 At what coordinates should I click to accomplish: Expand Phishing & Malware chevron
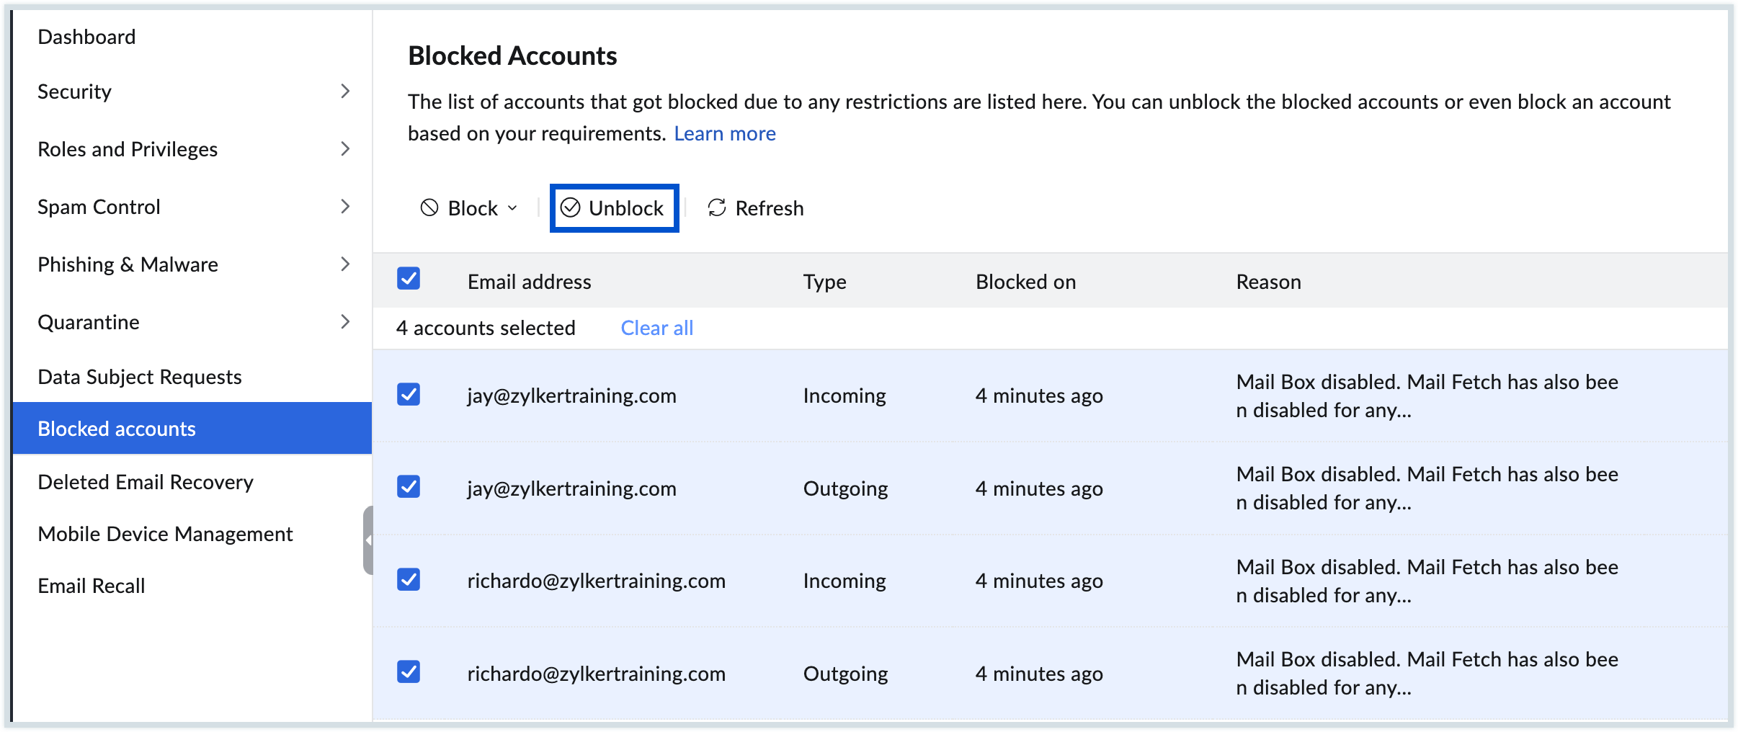pos(345,264)
